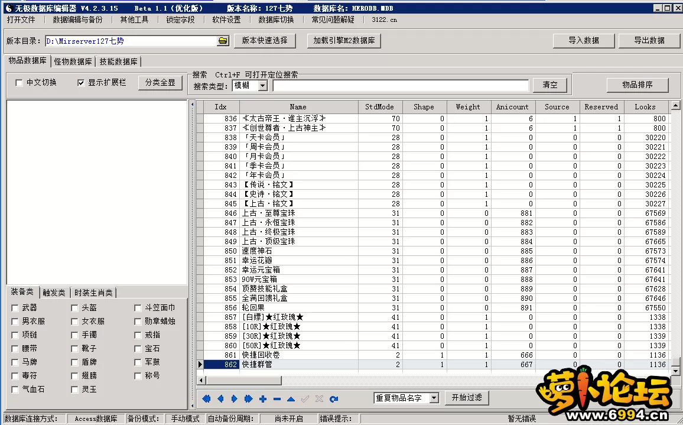683x425 pixels.
Task: Post edit with the checkmark icon
Action: [305, 399]
